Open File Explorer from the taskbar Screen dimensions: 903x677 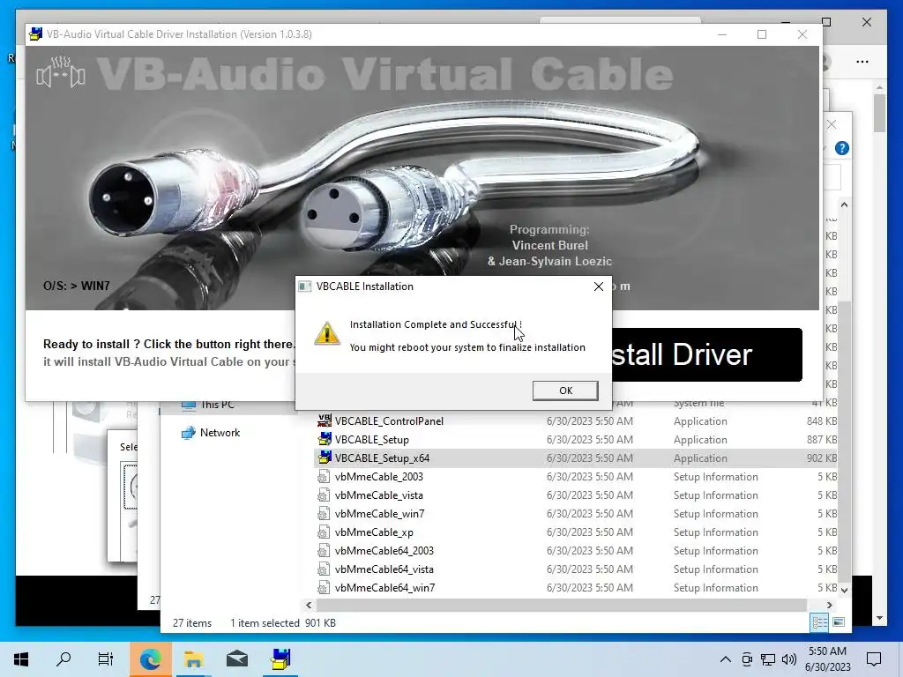tap(193, 658)
